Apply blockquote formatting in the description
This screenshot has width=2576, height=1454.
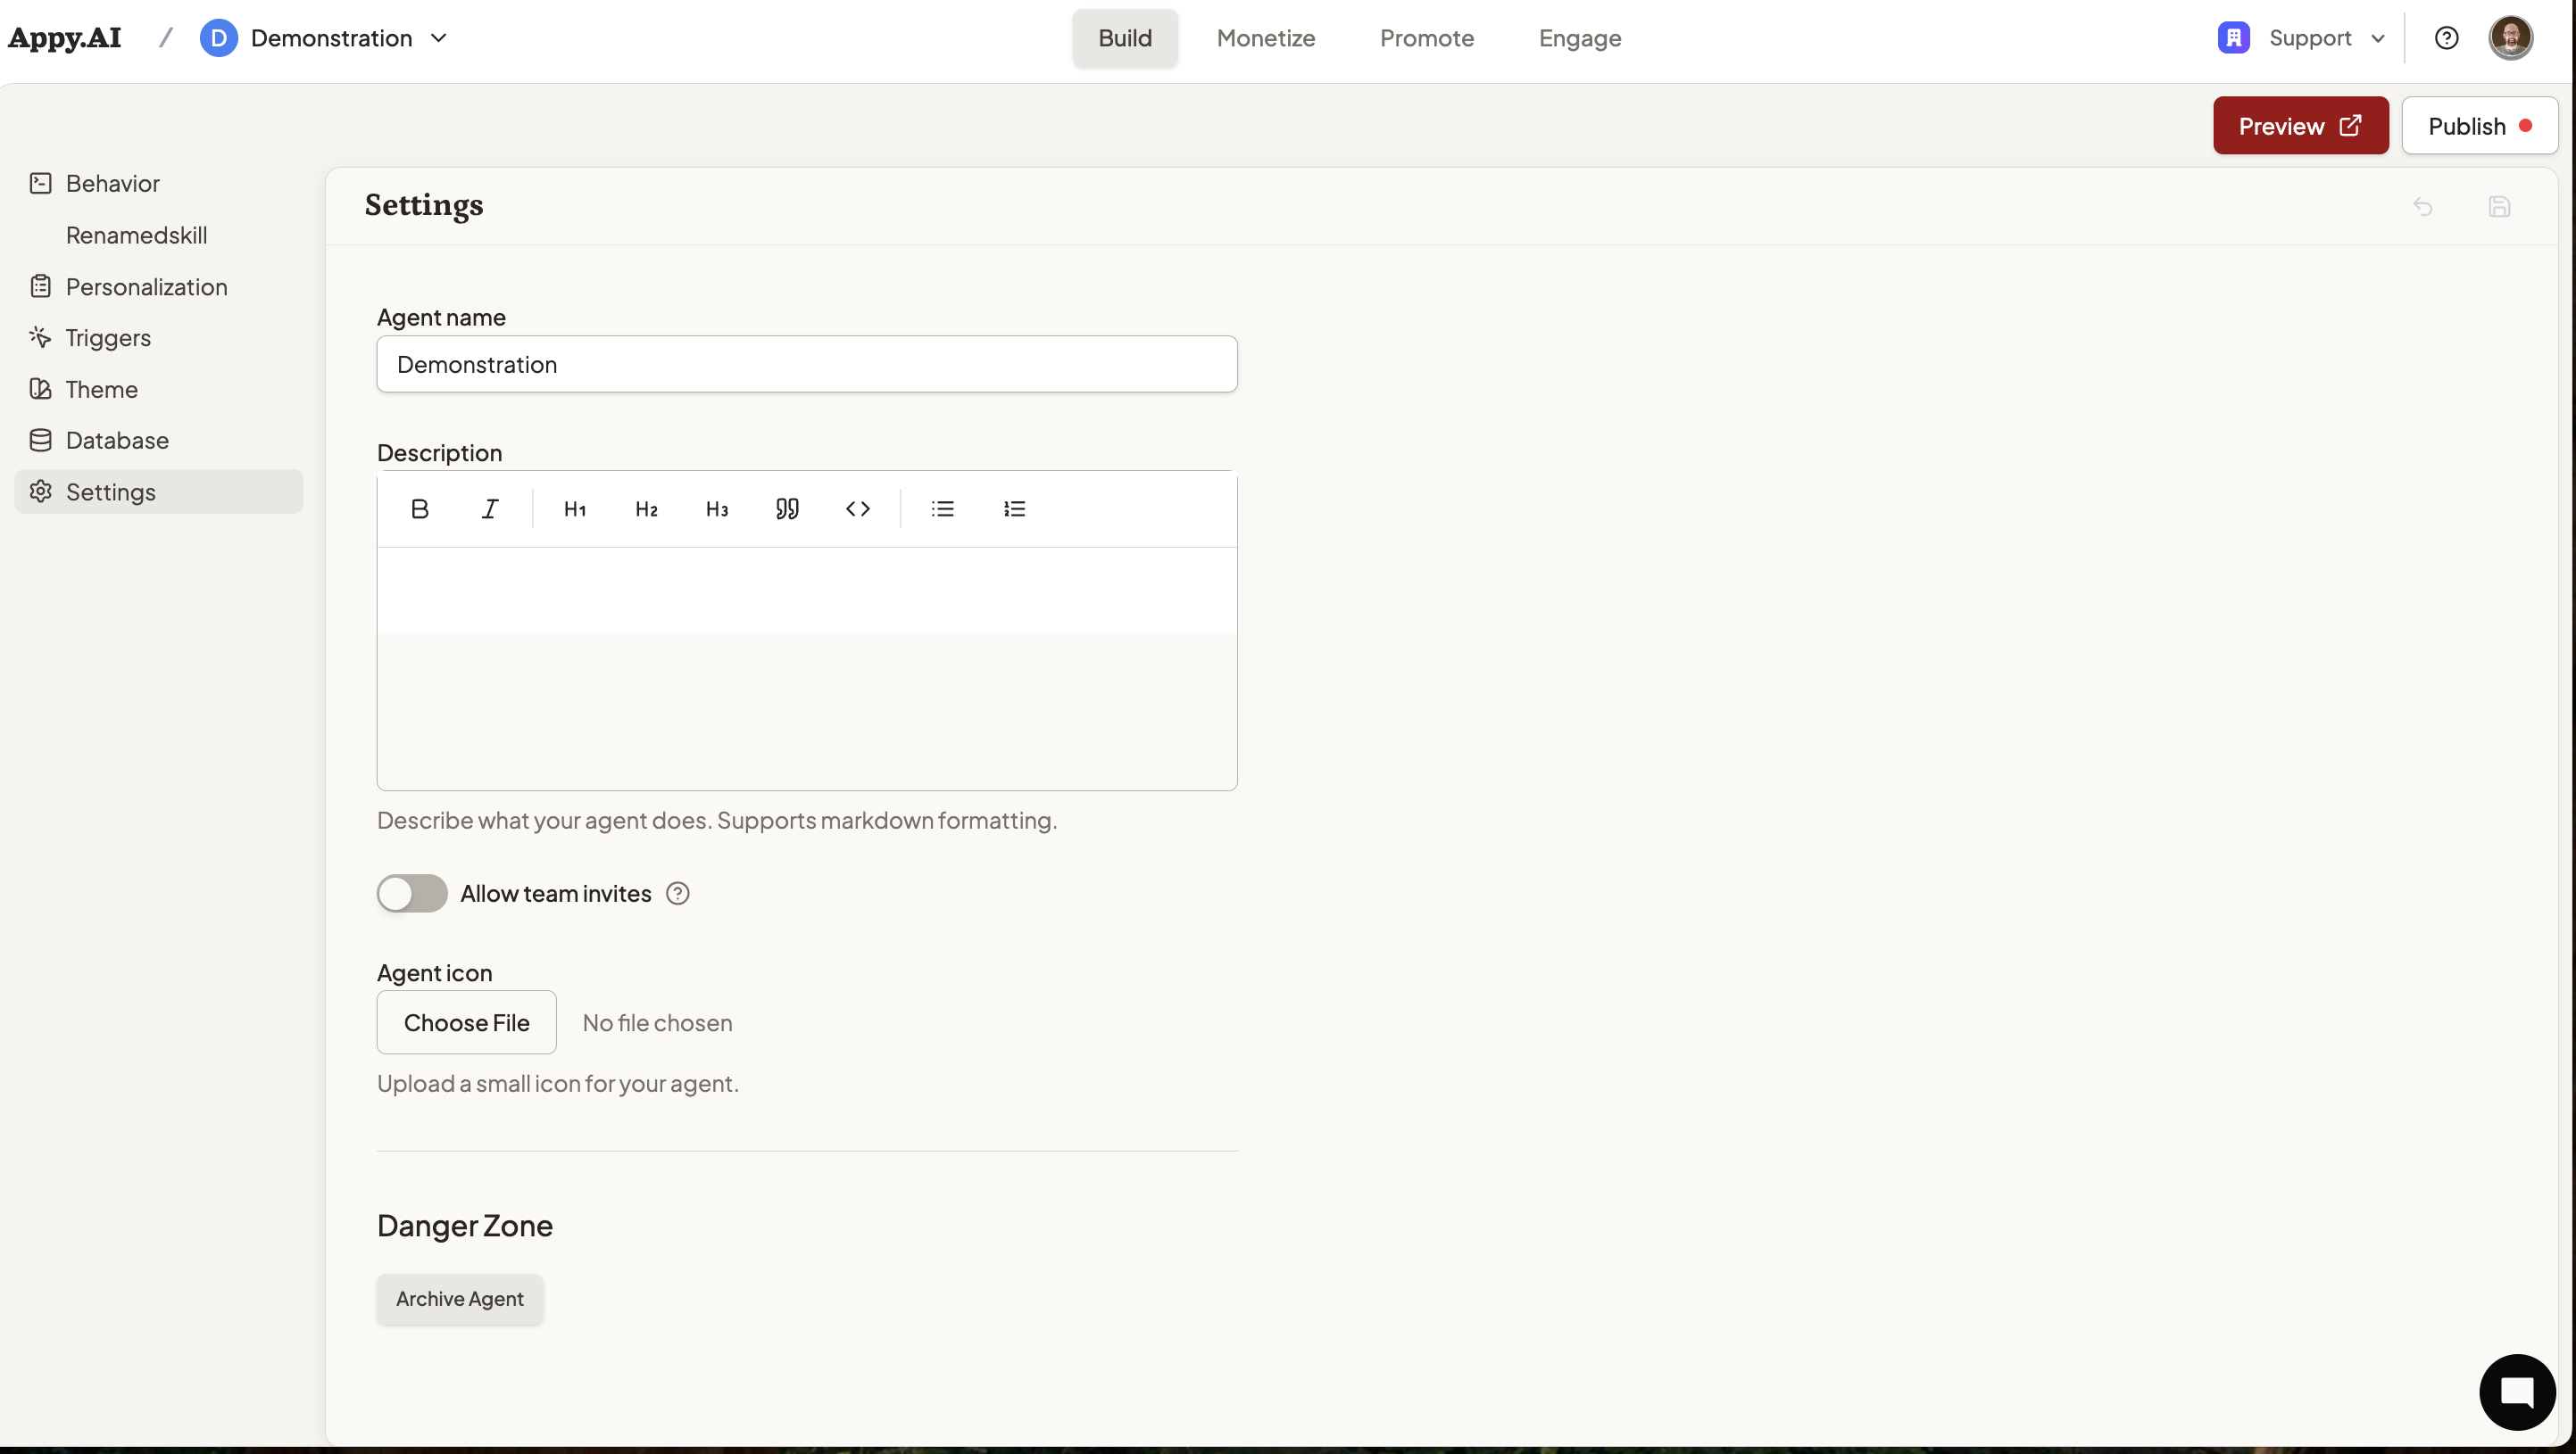click(786, 508)
